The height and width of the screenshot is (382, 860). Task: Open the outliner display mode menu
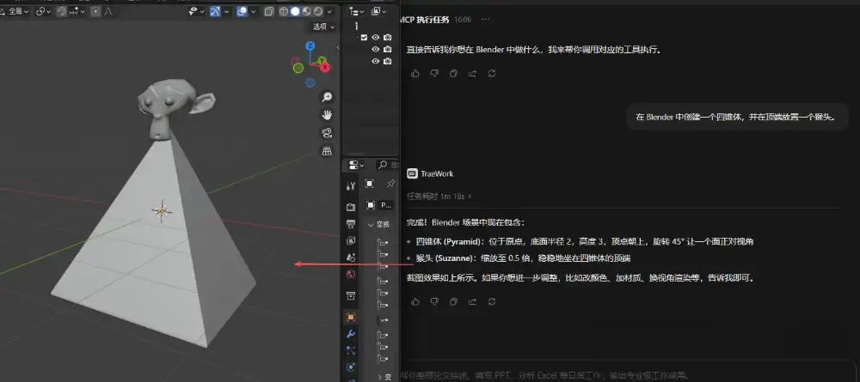pyautogui.click(x=378, y=11)
